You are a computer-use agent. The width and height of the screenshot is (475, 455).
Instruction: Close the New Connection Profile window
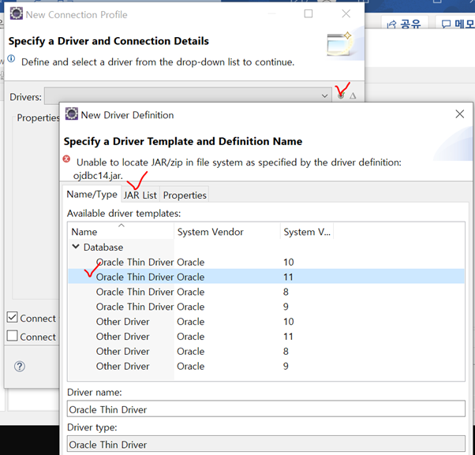pos(346,13)
